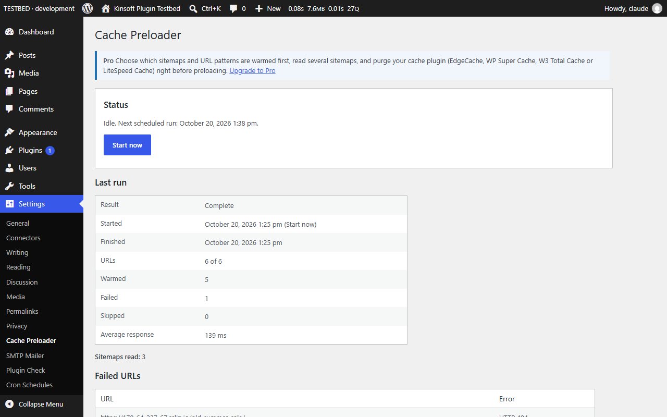Viewport: 667px width, 417px height.
Task: Click the '139 ms' average response value
Action: 216,335
